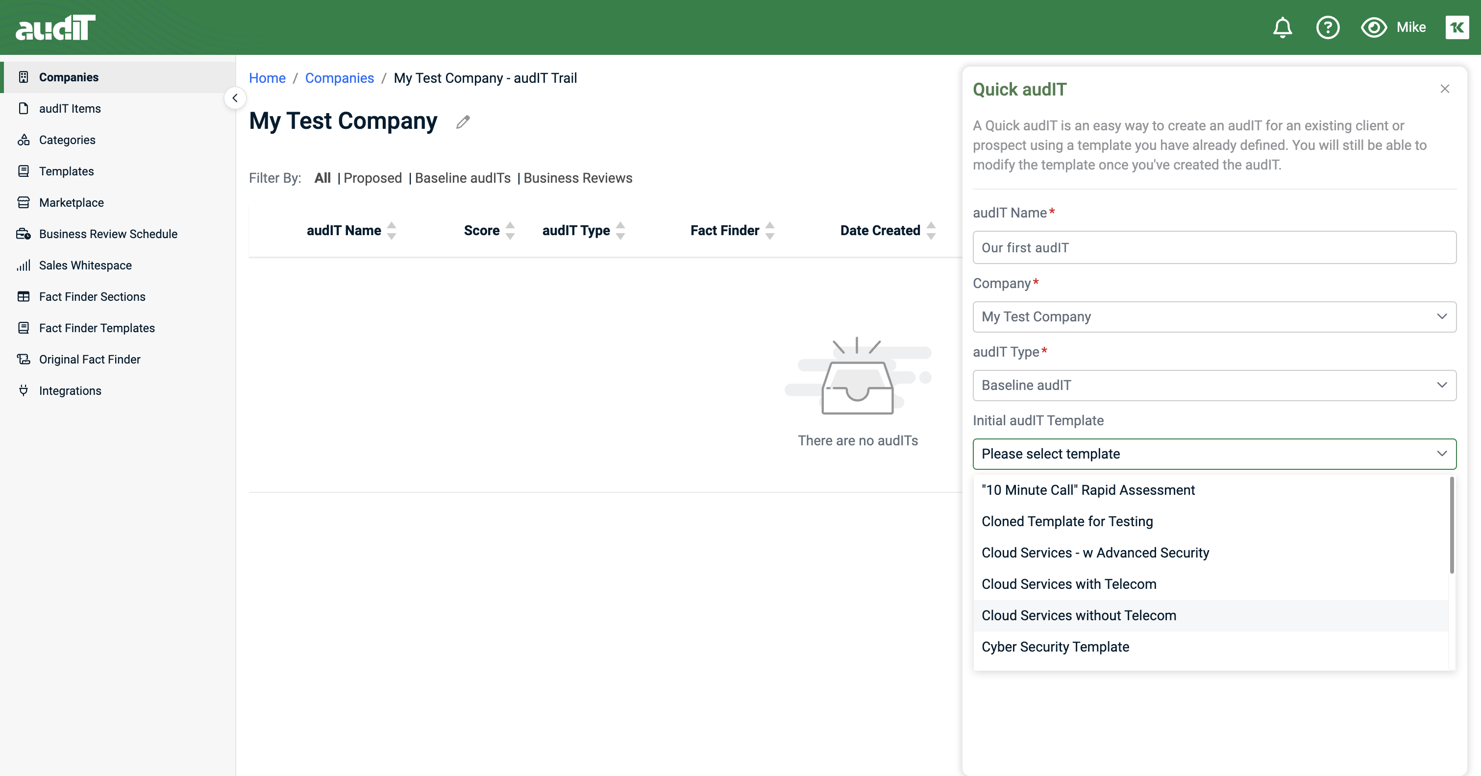Choose Cloud Services without Telecom option
The height and width of the screenshot is (776, 1481).
point(1211,616)
